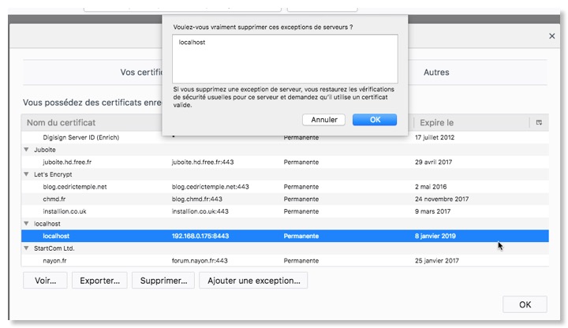Select localhost entry in confirmation list box
568x328 pixels.
[192, 42]
